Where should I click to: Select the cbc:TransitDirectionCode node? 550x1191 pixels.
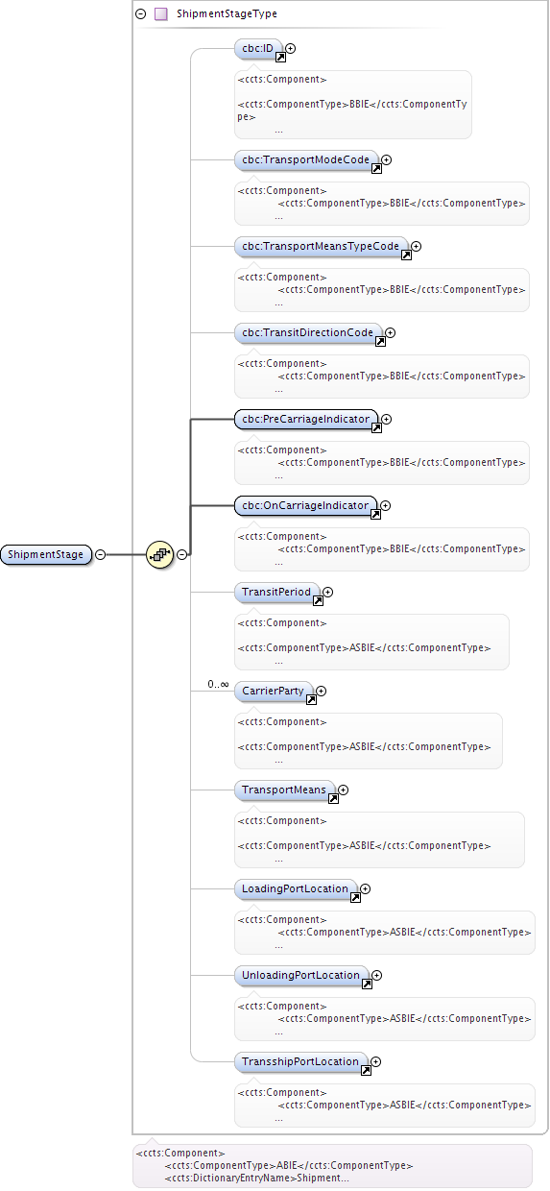308,333
